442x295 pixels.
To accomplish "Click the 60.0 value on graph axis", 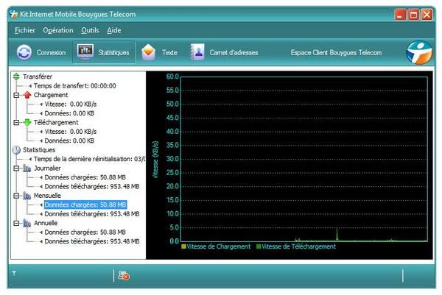I will 172,77.
